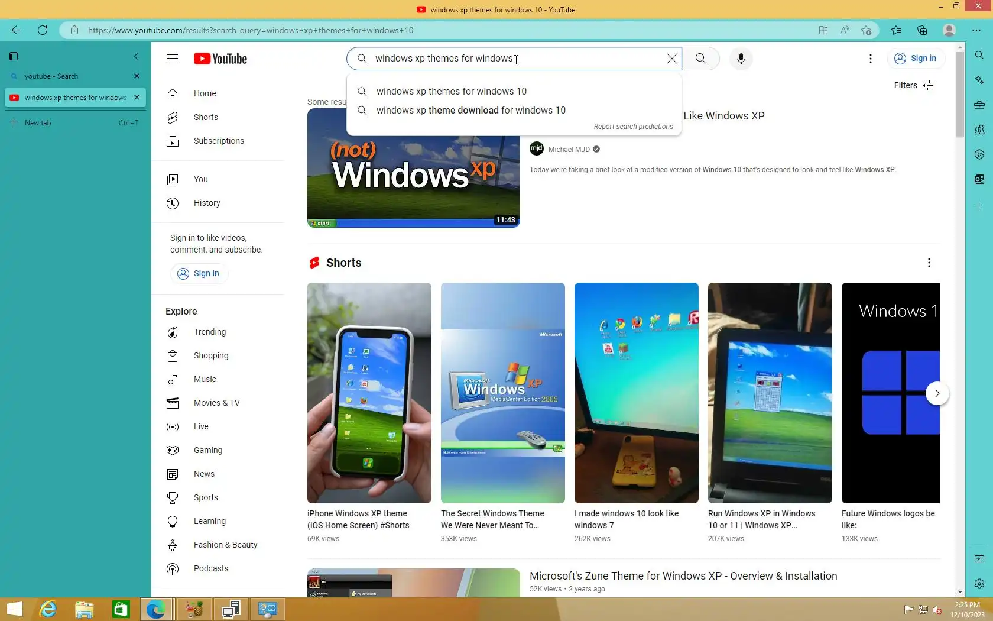993x621 pixels.
Task: Open the Edge sidebar search icon
Action: click(979, 55)
